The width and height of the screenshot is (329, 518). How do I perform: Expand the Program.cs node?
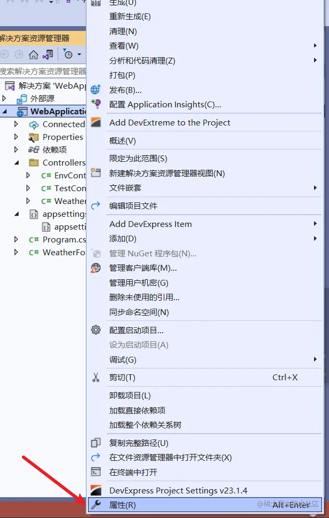click(16, 240)
